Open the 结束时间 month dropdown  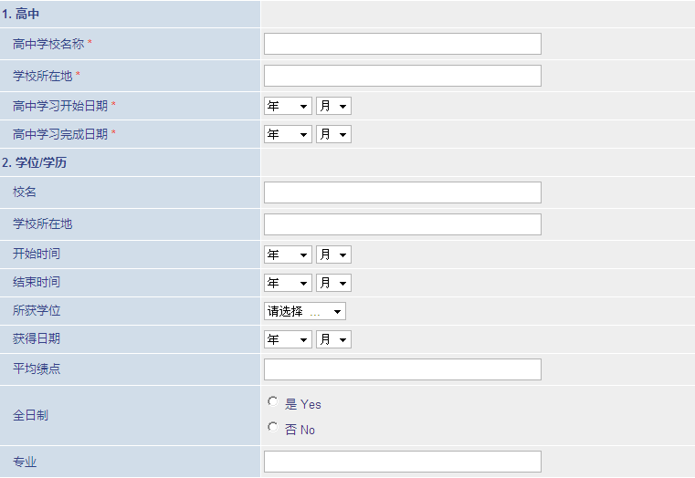coord(333,284)
